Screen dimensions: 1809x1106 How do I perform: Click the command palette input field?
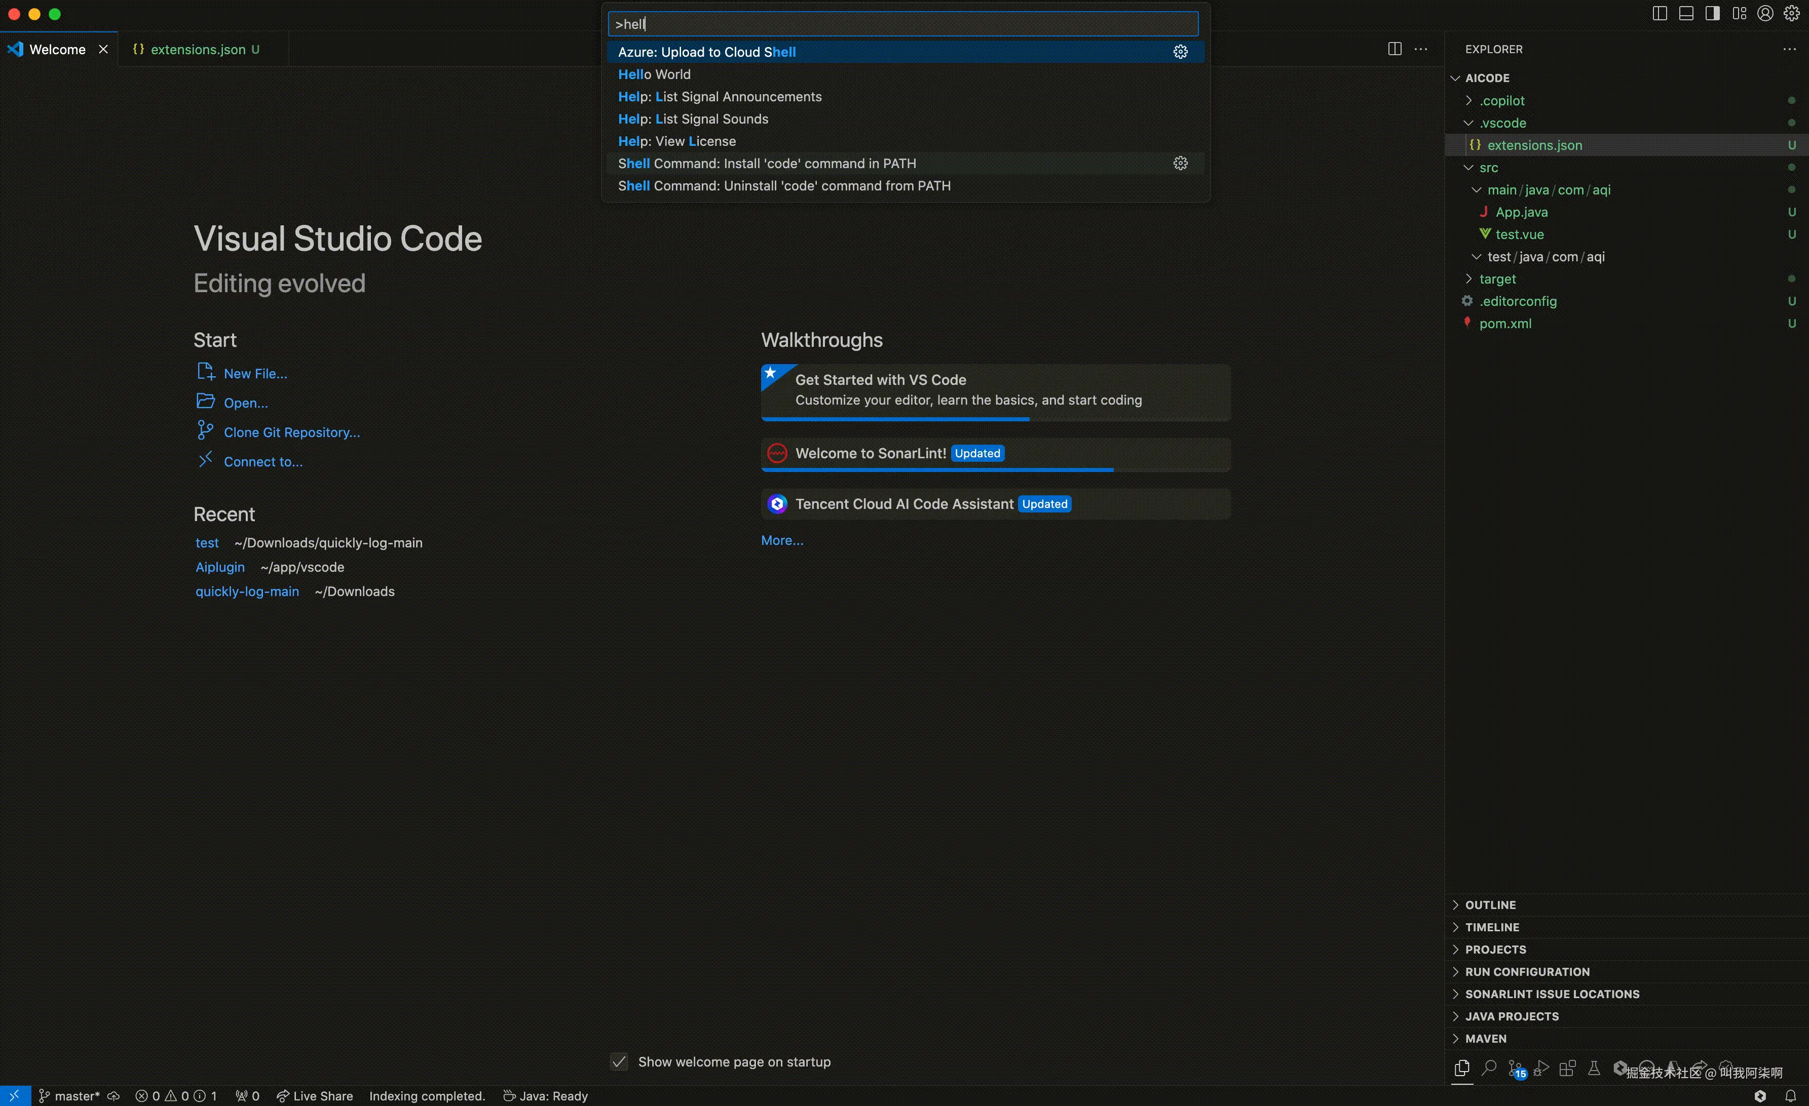pyautogui.click(x=903, y=24)
